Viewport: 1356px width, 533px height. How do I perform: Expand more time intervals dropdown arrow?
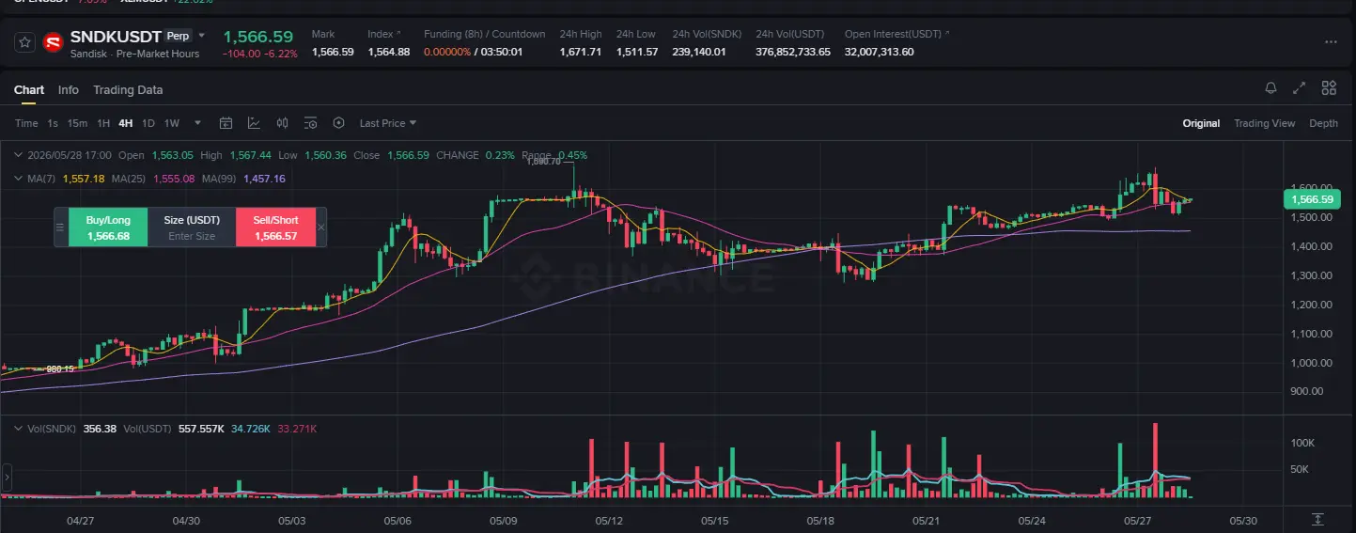pos(197,123)
